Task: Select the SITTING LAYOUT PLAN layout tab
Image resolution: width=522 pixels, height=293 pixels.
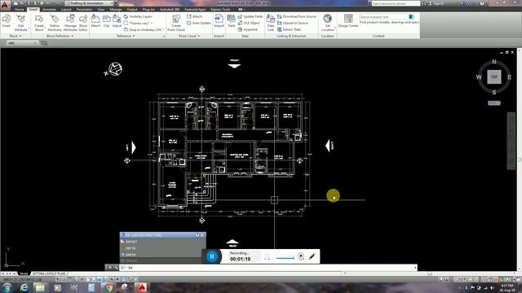Action: click(x=49, y=273)
